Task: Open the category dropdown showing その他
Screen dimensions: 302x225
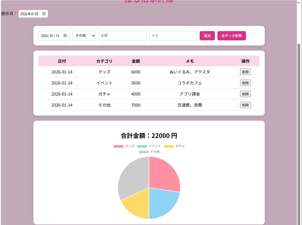Action: coord(84,35)
